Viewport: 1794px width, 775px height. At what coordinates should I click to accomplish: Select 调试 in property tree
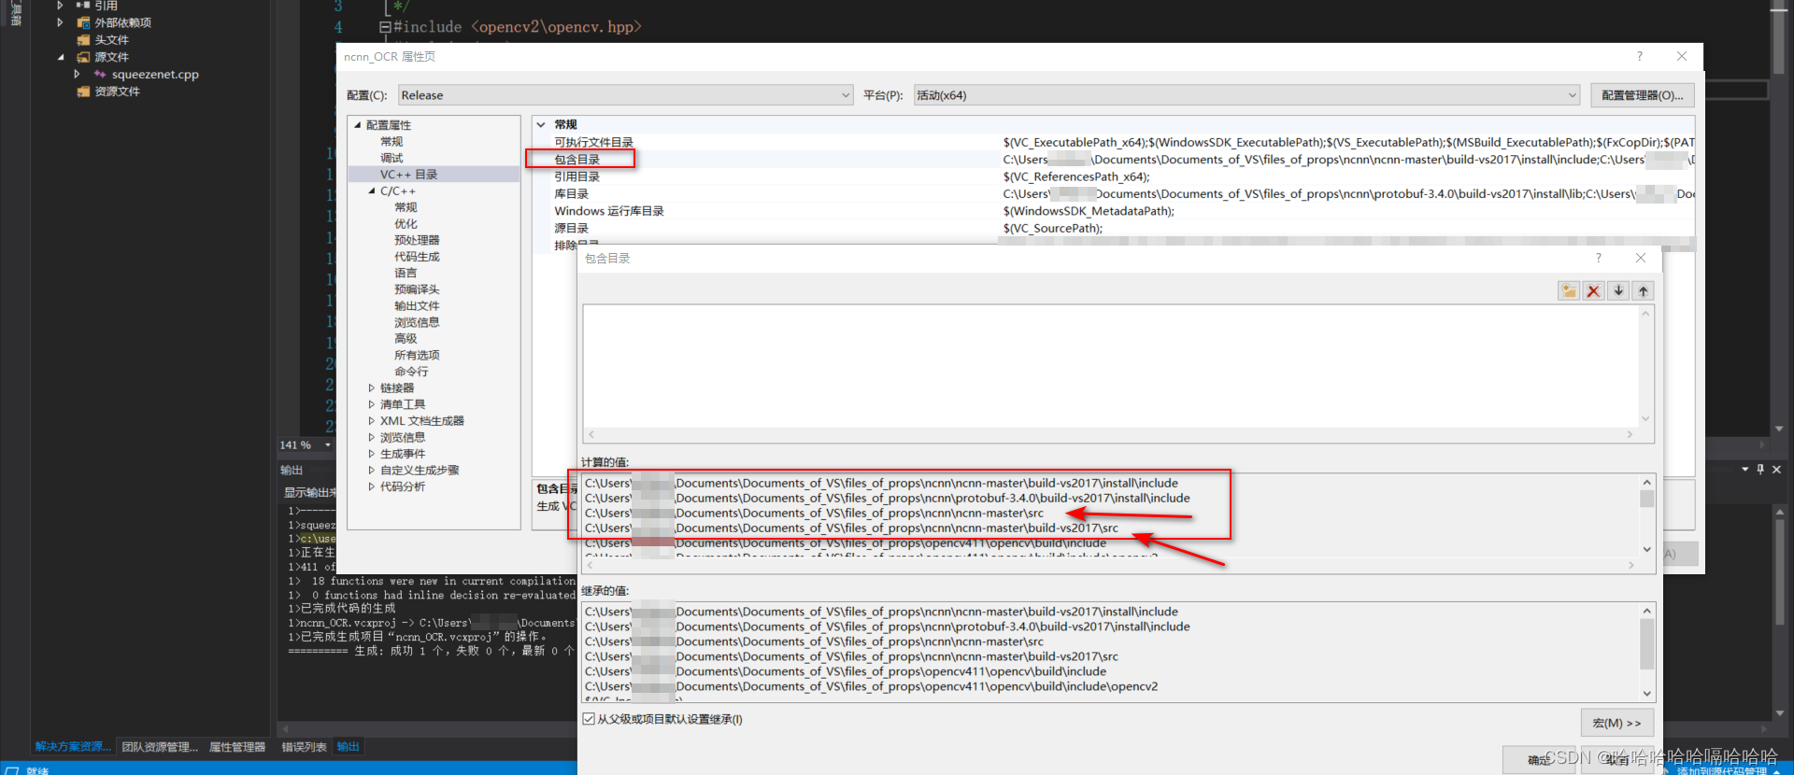click(x=392, y=158)
